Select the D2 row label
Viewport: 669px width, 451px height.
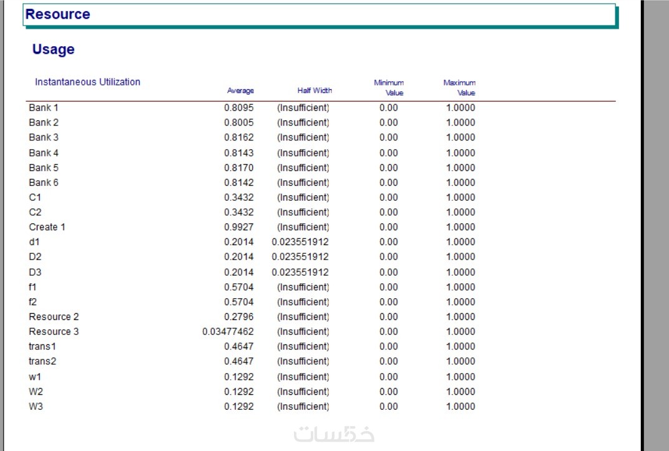click(x=35, y=256)
